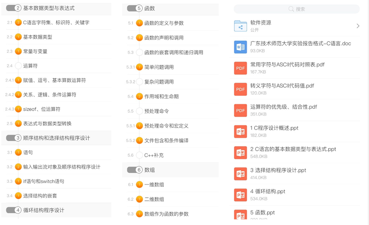The height and width of the screenshot is (225, 369).
Task: Open section 3.3 if语句和switch语句
Action: 43,181
